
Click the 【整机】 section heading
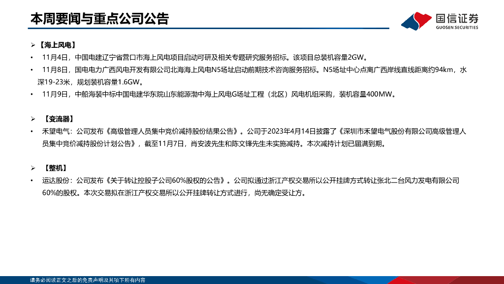[x=56, y=168]
